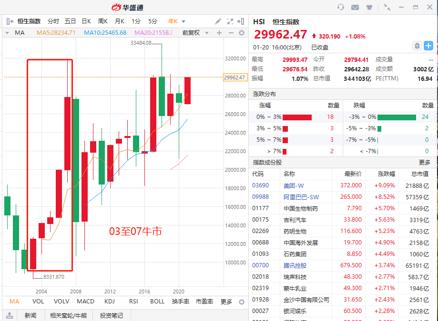Open the 年K period dropdown arrow
The height and width of the screenshot is (321, 438).
pos(183,21)
